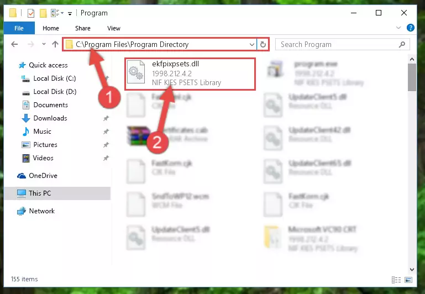Switch to the View ribbon tab

click(113, 28)
